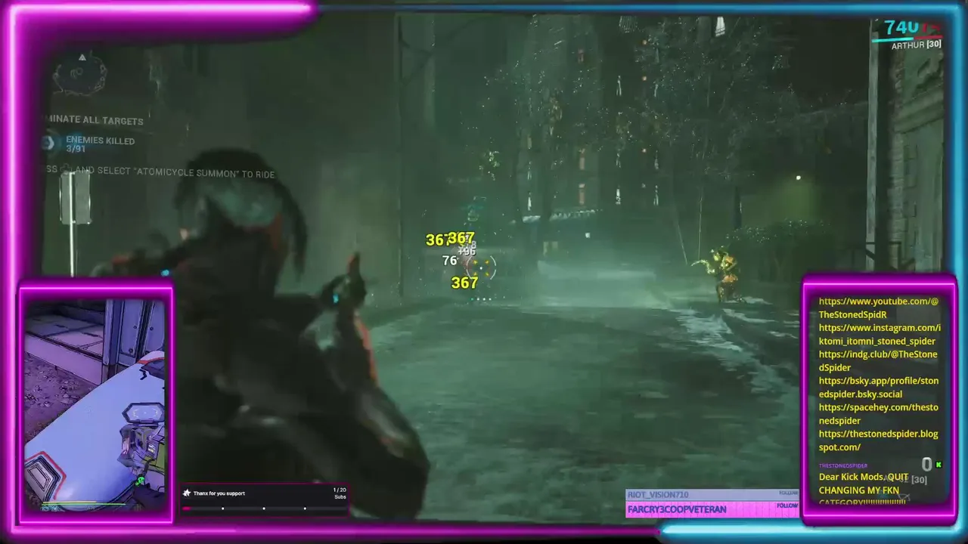Target the glowing yellow enemy on the street

click(x=724, y=275)
